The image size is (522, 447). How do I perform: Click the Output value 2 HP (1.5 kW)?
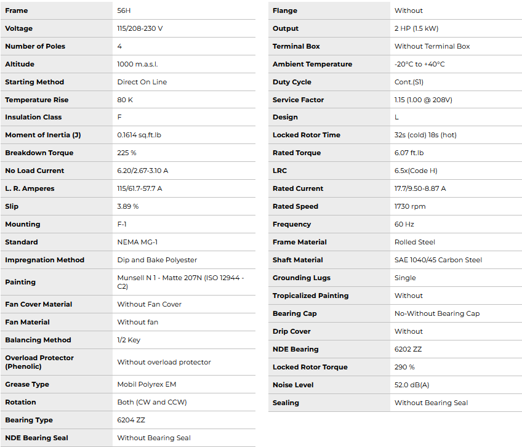pos(417,28)
